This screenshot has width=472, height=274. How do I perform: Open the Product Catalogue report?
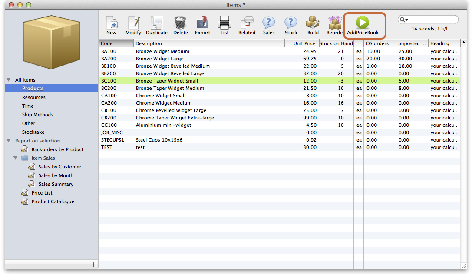point(53,201)
